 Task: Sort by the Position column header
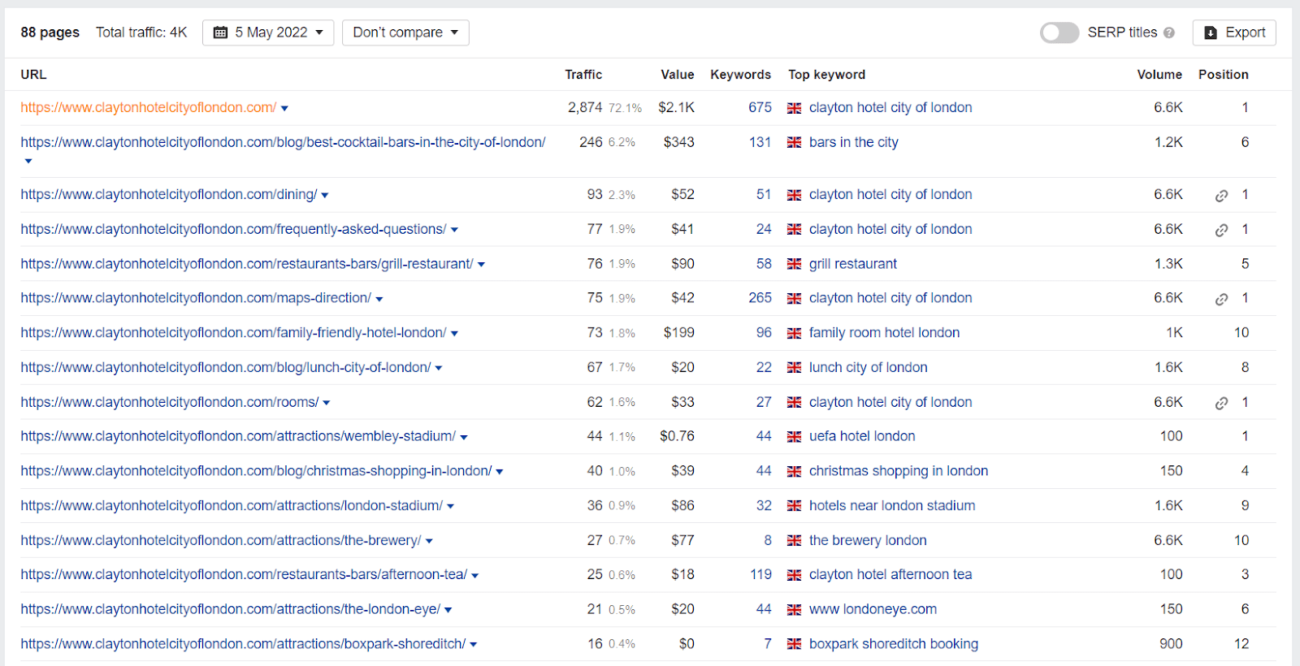(x=1223, y=75)
